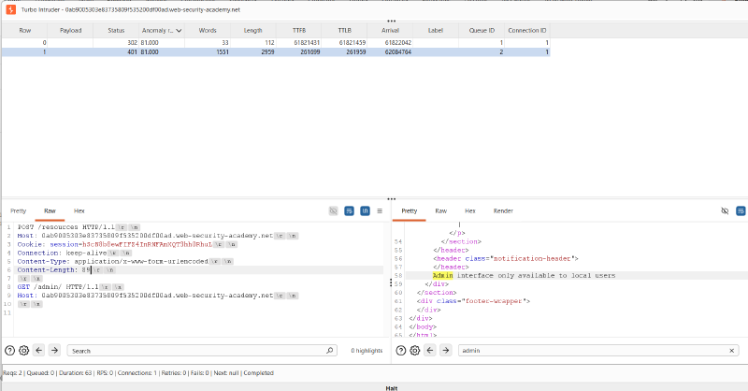Sort table by Words column
Image resolution: width=748 pixels, height=391 pixels.
tap(208, 31)
